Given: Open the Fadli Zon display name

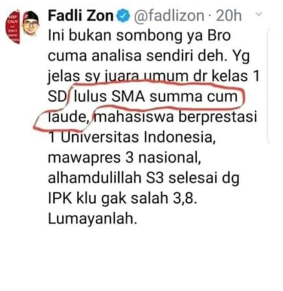Looking at the screenshot, I should (x=81, y=16).
